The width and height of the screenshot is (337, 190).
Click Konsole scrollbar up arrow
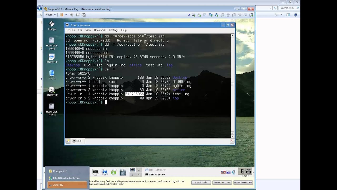tap(232, 35)
